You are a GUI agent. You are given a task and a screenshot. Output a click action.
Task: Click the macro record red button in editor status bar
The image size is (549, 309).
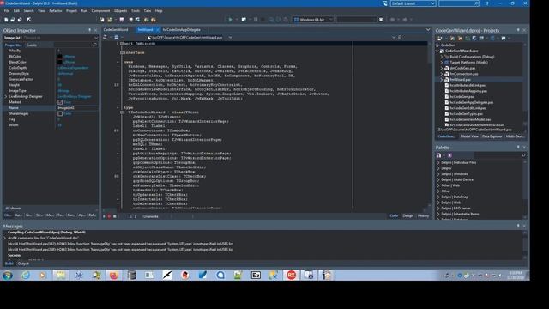109,216
